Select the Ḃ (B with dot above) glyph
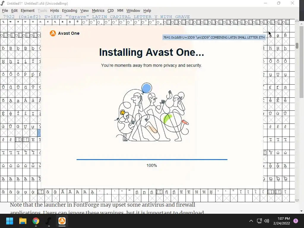This screenshot has height=228, width=304. coord(285,35)
